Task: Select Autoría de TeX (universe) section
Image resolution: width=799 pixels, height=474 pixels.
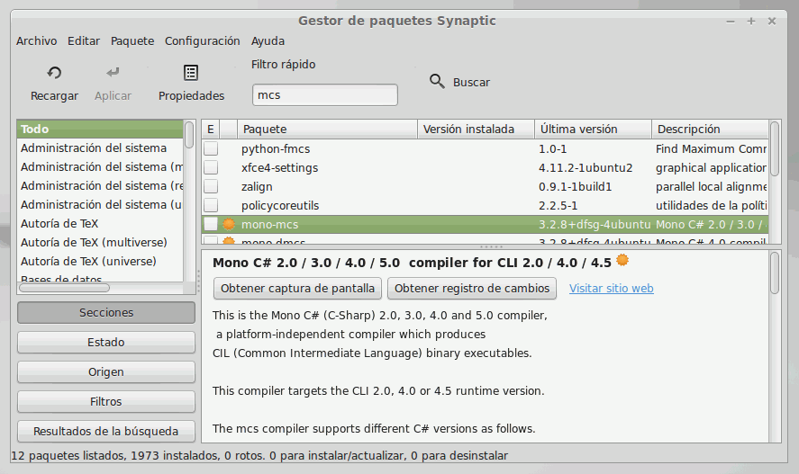Action: point(100,261)
